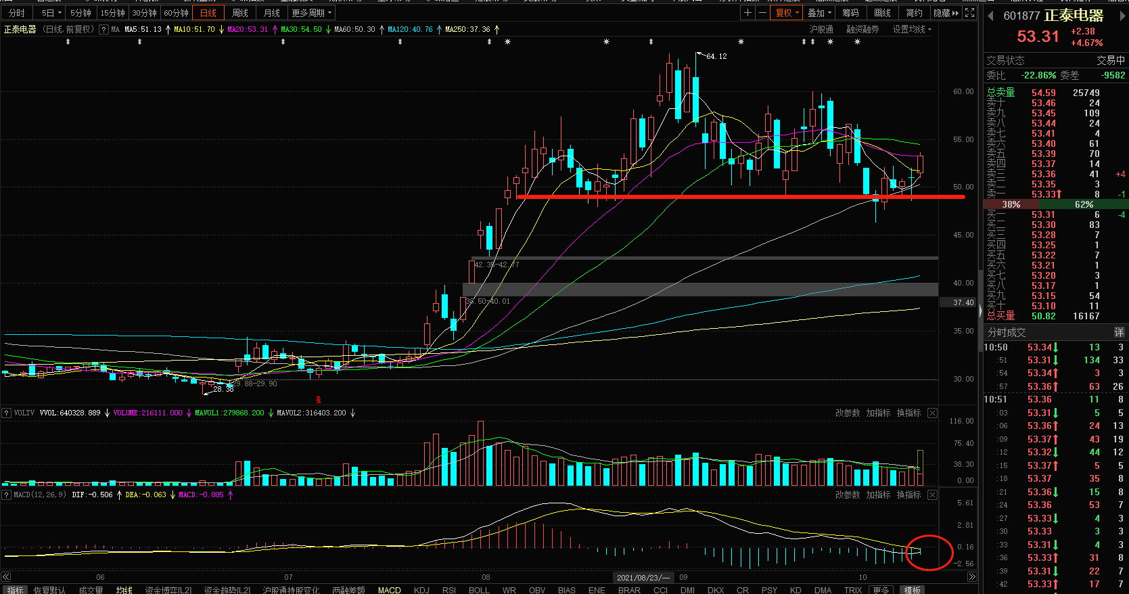Click the 2021/08/23 date label on timeline
This screenshot has width=1129, height=594.
coord(643,577)
